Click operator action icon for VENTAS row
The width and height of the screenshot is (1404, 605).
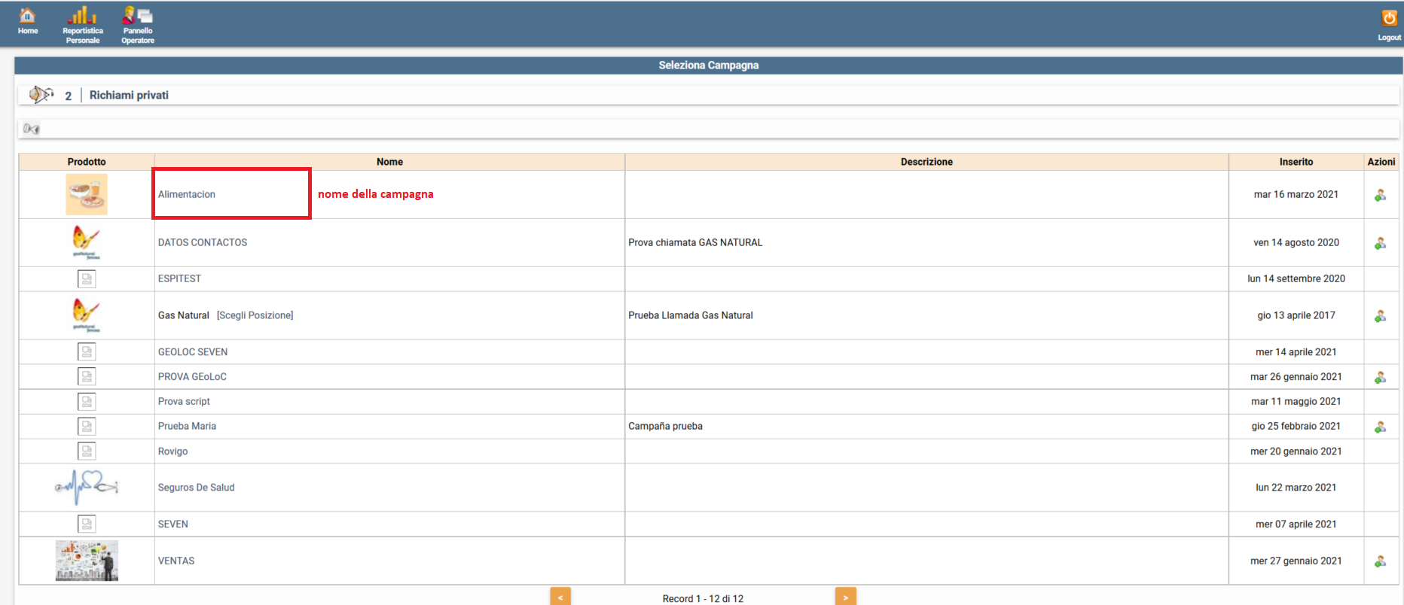tap(1380, 561)
